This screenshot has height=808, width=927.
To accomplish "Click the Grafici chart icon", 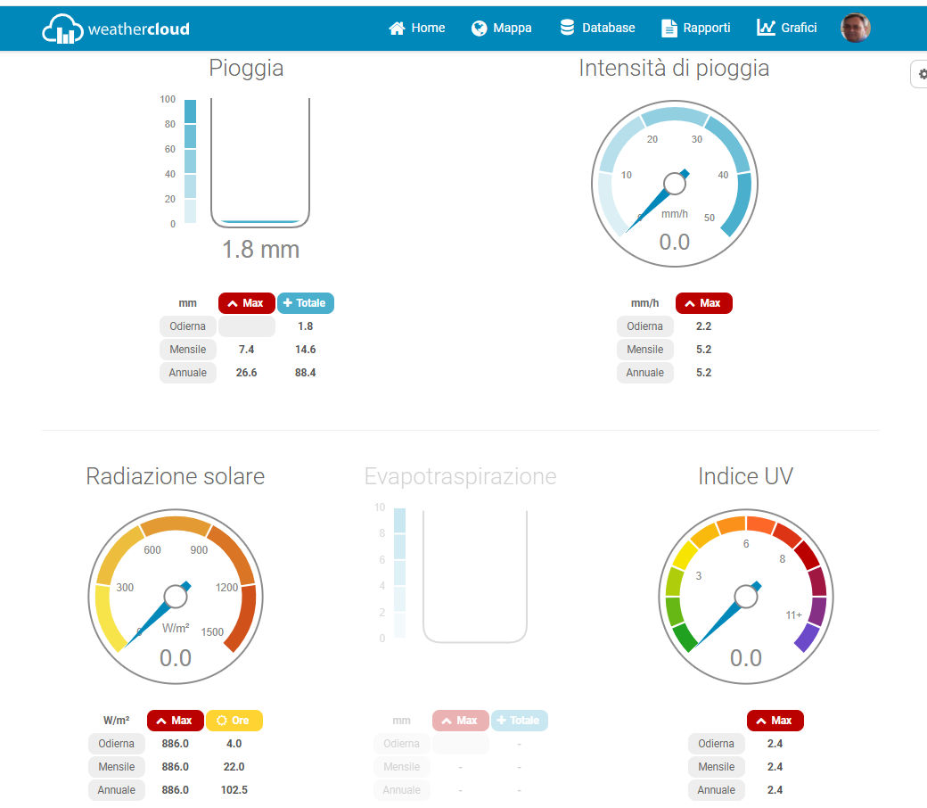I will 766,28.
